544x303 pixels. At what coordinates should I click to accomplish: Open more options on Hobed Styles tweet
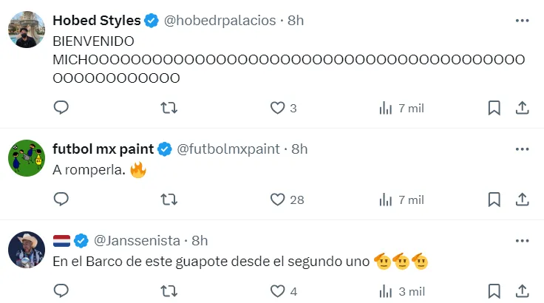coord(523,20)
